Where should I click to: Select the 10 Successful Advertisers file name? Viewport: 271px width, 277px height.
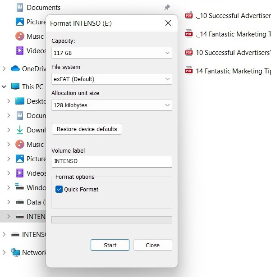point(233,52)
